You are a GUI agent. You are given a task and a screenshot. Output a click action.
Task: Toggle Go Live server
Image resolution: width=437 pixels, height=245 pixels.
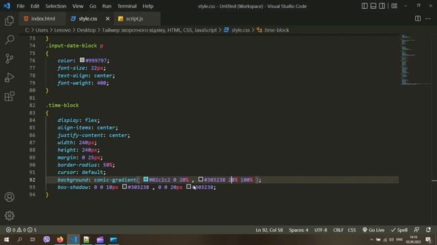pyautogui.click(x=373, y=230)
